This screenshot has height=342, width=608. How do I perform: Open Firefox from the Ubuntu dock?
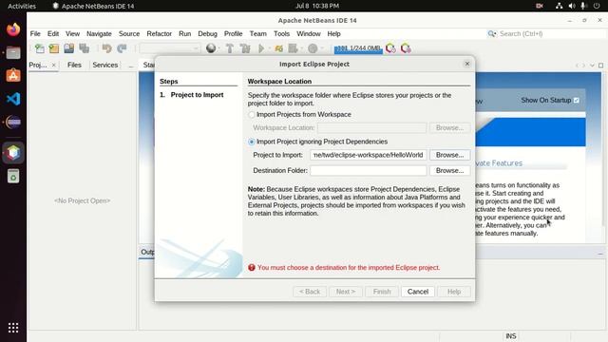tap(13, 29)
